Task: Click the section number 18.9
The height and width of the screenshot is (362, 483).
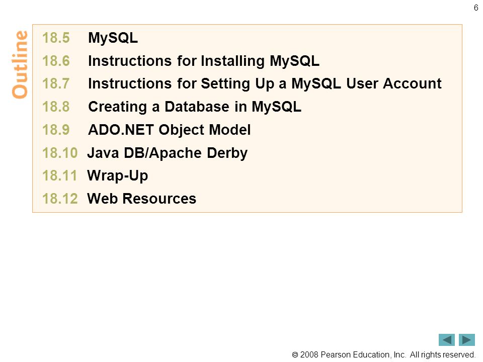Action: [56, 130]
